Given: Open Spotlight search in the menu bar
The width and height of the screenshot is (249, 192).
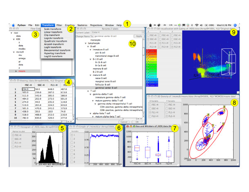Looking at the screenshot, I should (235, 25).
